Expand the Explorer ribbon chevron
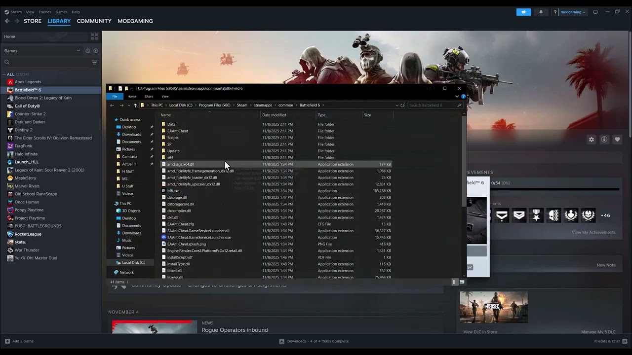 (457, 97)
